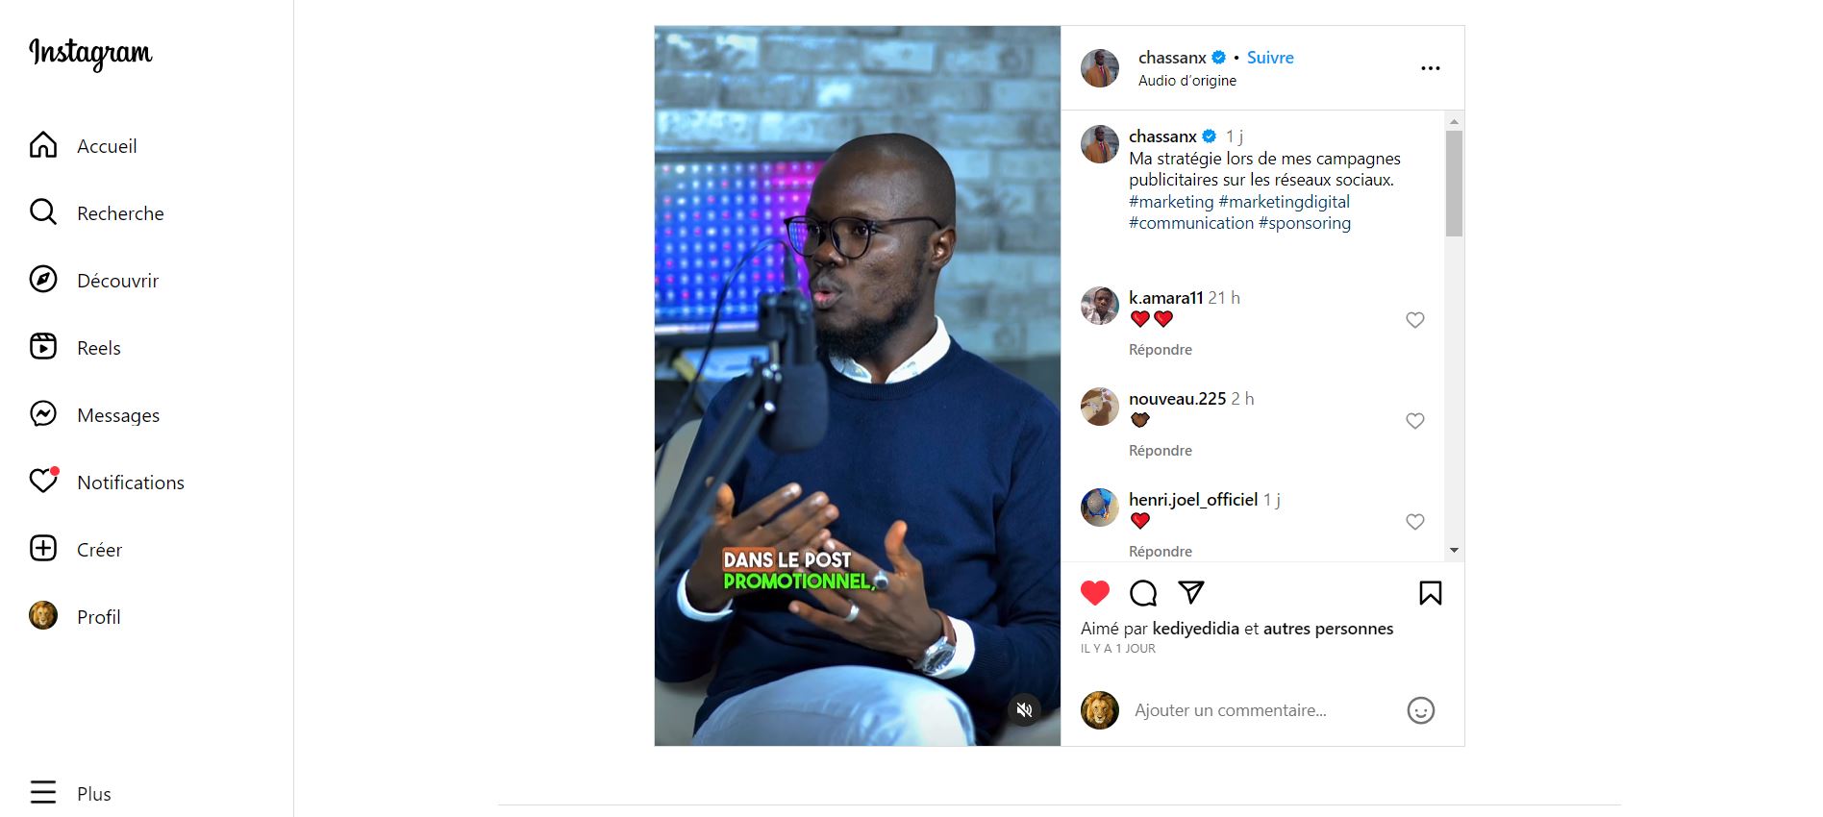The image size is (1823, 817).
Task: Toggle the red like heart on post
Action: pos(1095,593)
